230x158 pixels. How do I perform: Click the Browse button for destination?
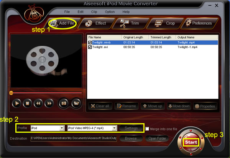point(131,138)
